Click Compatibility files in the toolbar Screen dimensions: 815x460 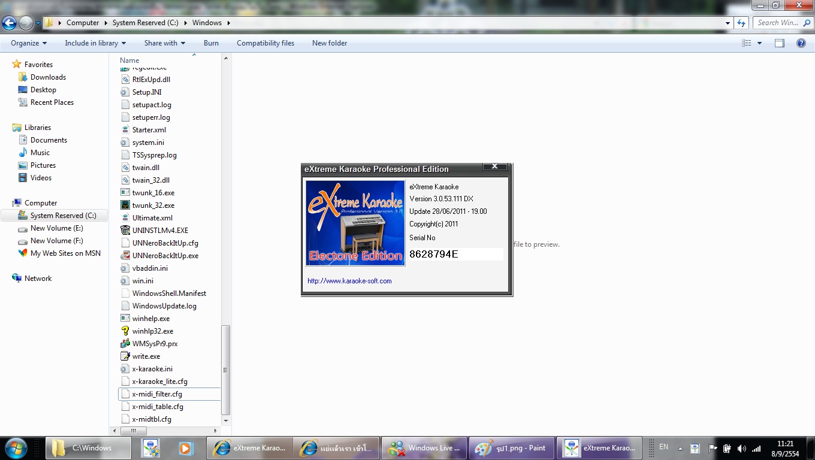point(265,43)
